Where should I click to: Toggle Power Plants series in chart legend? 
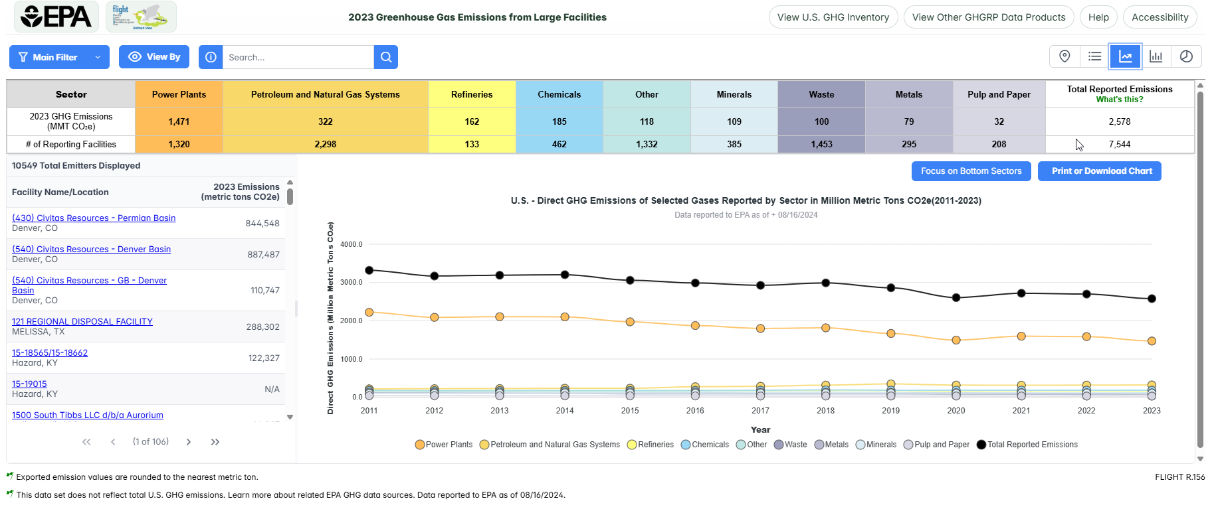click(x=443, y=445)
